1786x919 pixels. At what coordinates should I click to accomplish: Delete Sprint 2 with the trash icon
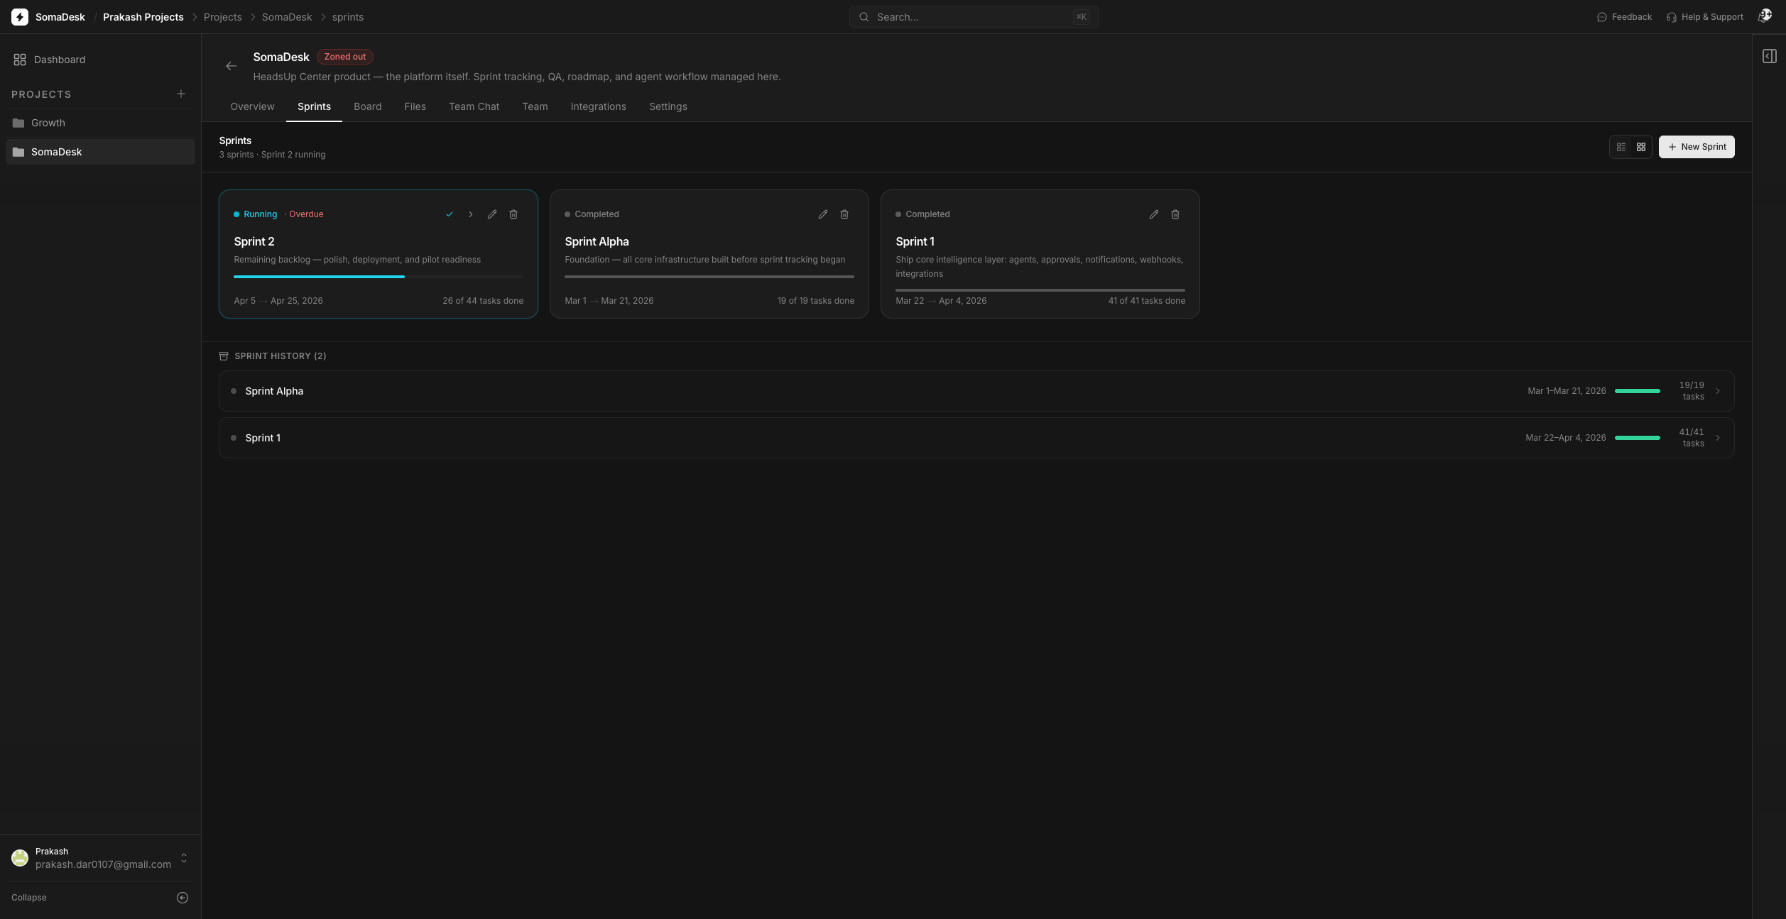click(x=513, y=214)
